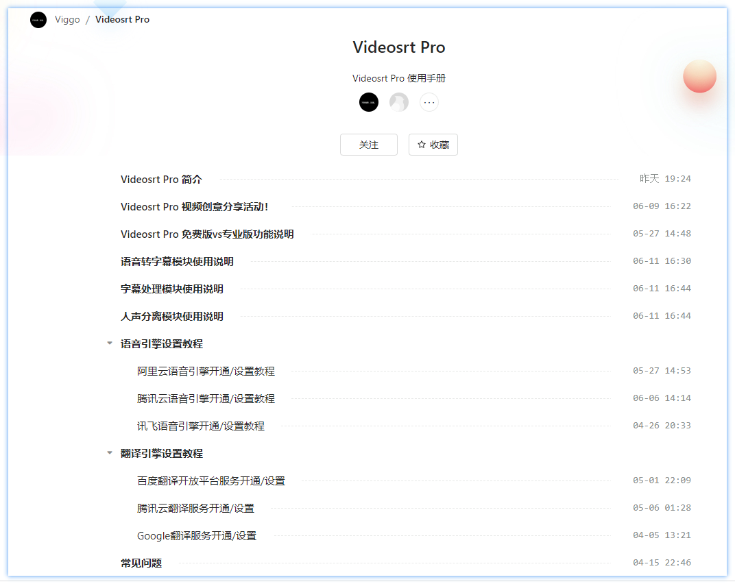This screenshot has width=735, height=584.
Task: Open Videosrt Pro 免费版vs专业版功能说明 document
Action: tap(207, 234)
